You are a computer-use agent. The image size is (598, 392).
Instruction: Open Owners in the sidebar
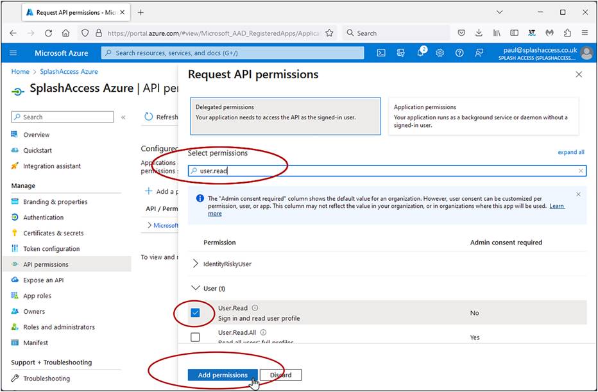(x=34, y=311)
